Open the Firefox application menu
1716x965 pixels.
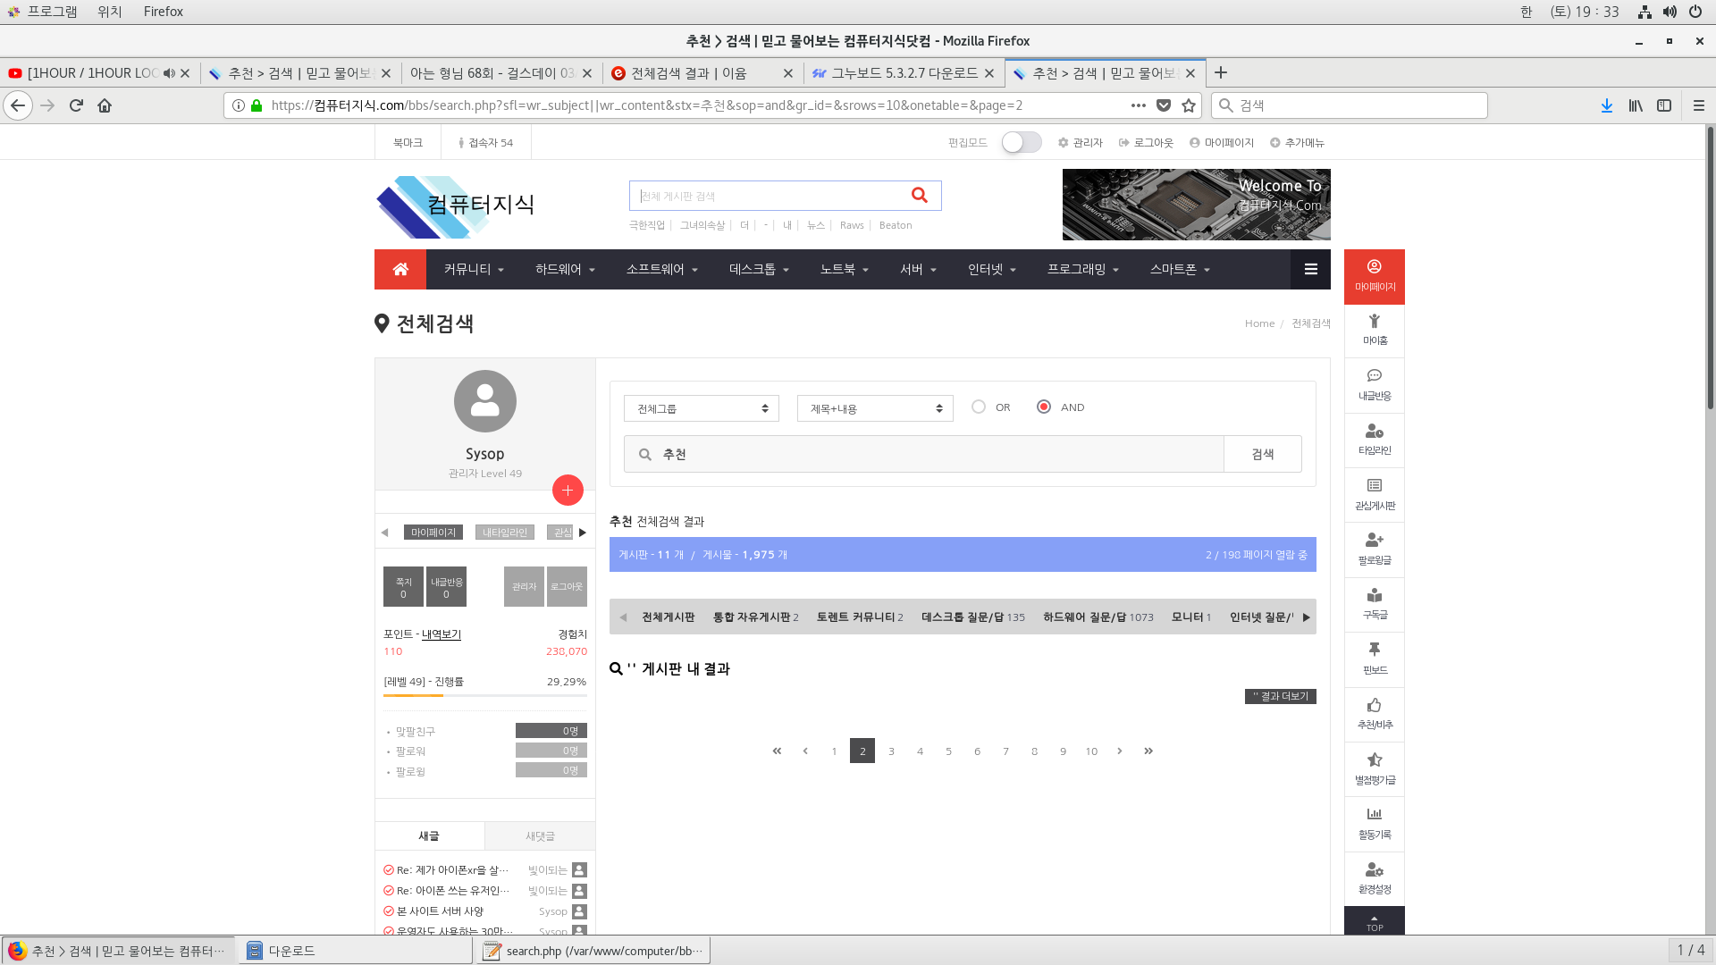click(x=1699, y=105)
